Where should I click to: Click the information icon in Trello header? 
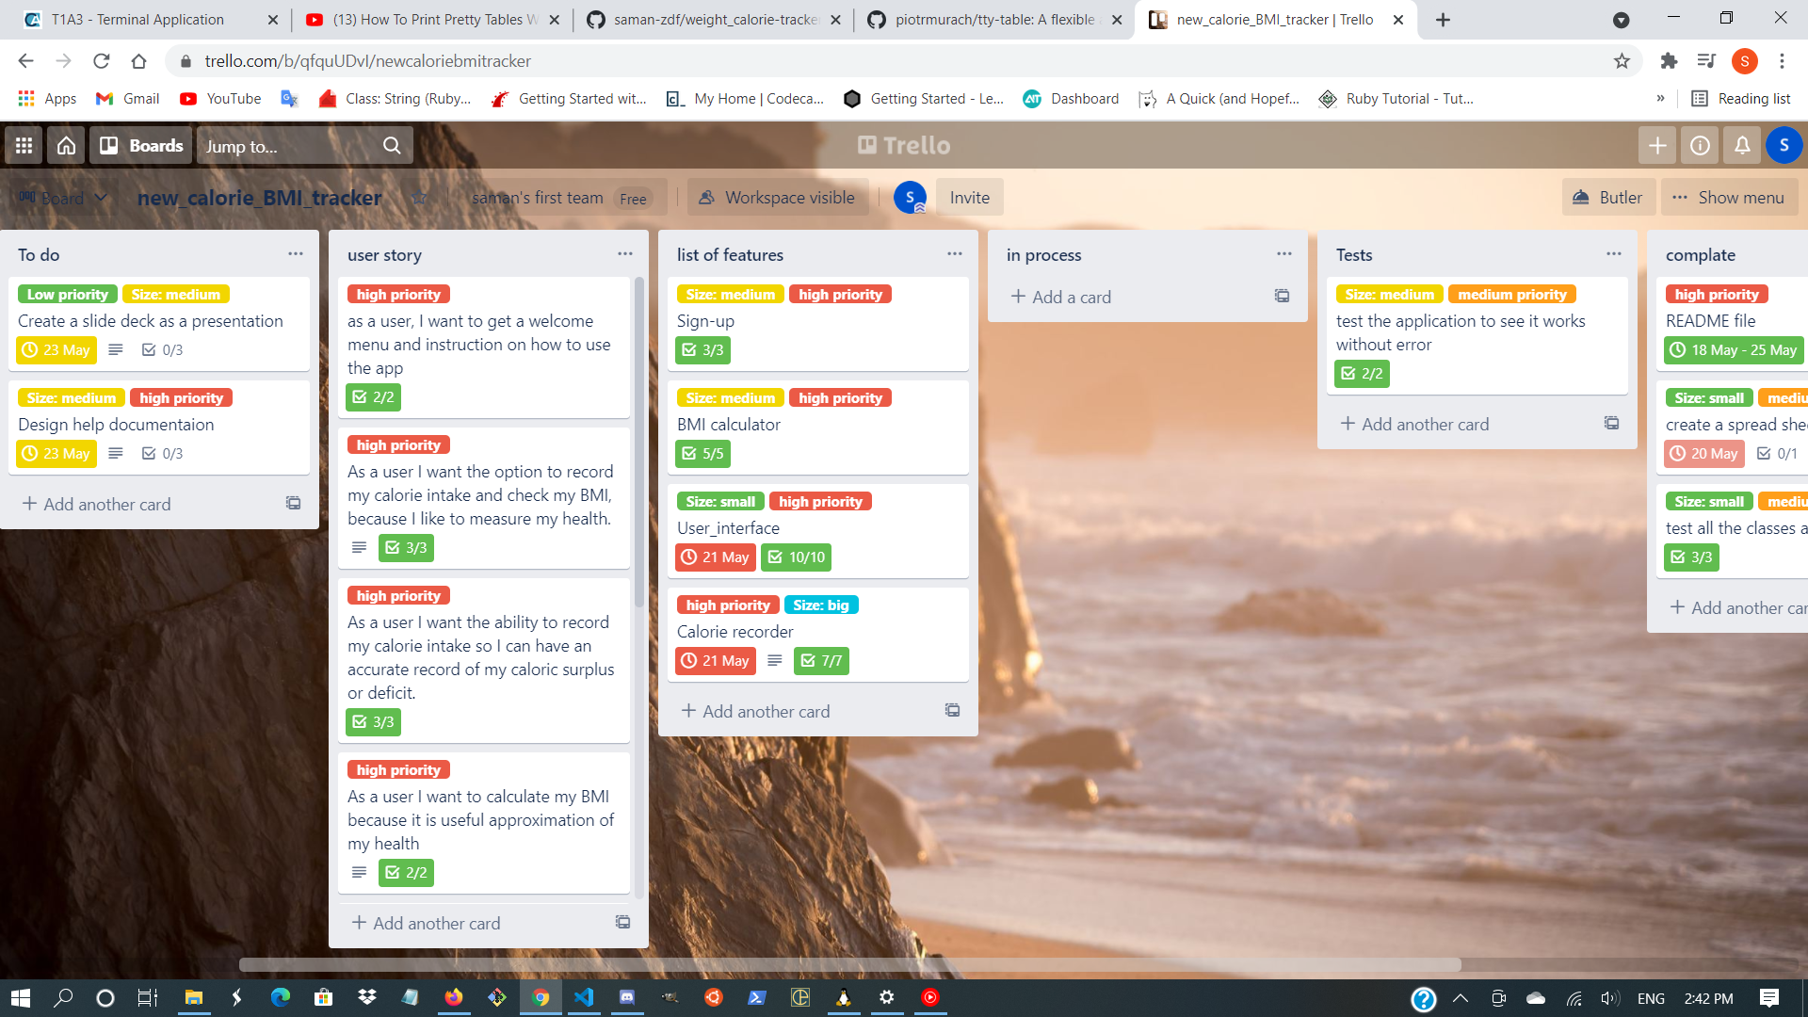[x=1700, y=146]
